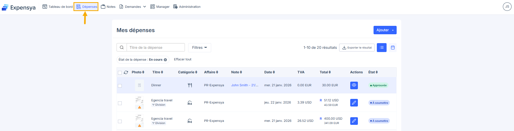Open the Manager section
The width and height of the screenshot is (514, 131).
point(160,7)
